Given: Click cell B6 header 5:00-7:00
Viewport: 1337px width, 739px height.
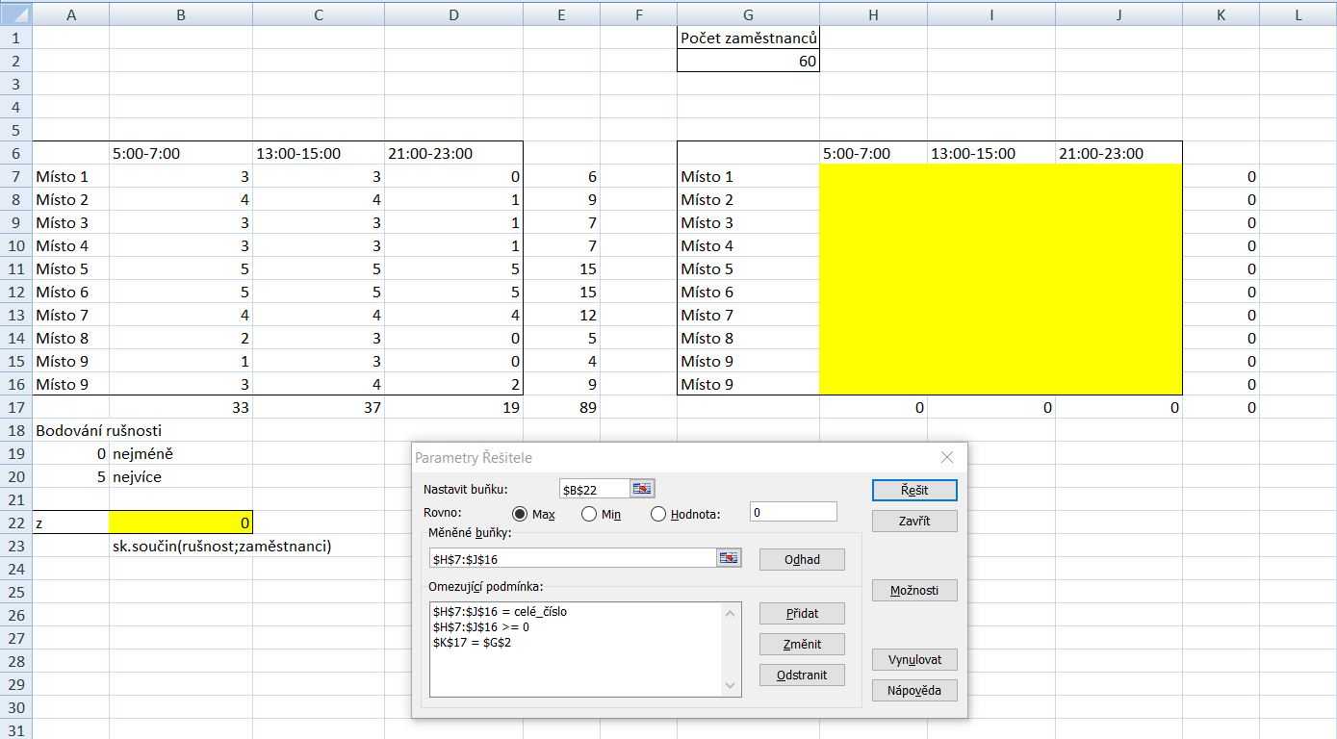Looking at the screenshot, I should coord(181,153).
